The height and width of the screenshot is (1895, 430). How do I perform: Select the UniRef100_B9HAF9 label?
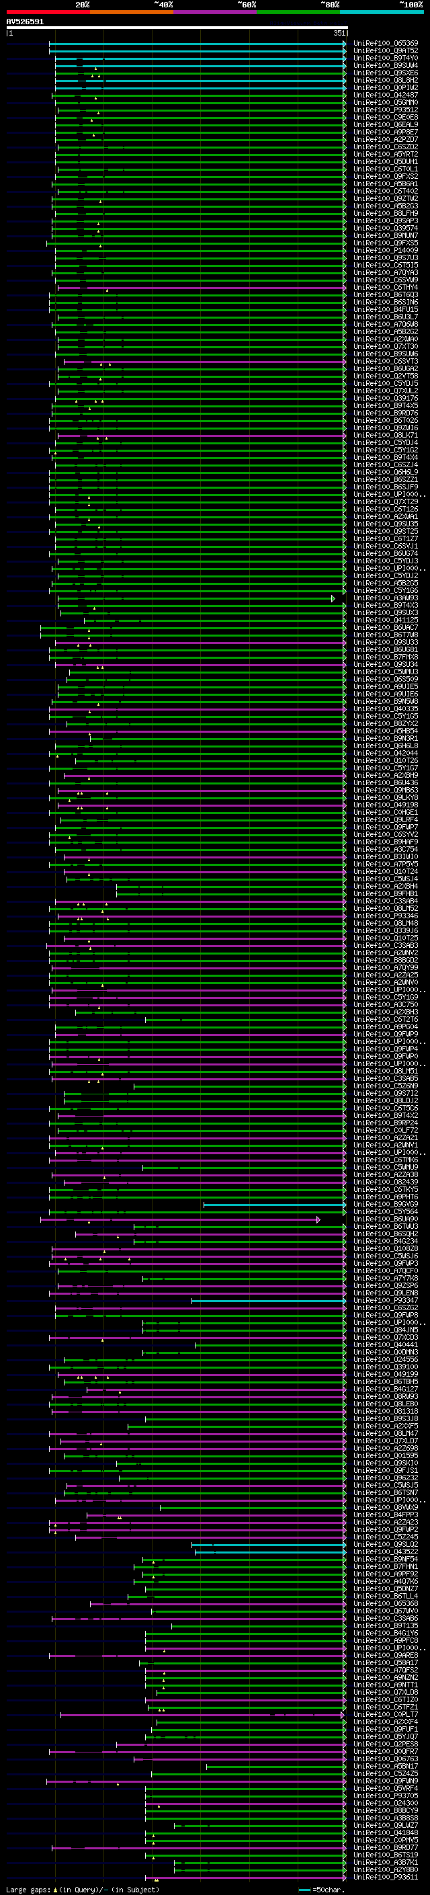click(385, 842)
